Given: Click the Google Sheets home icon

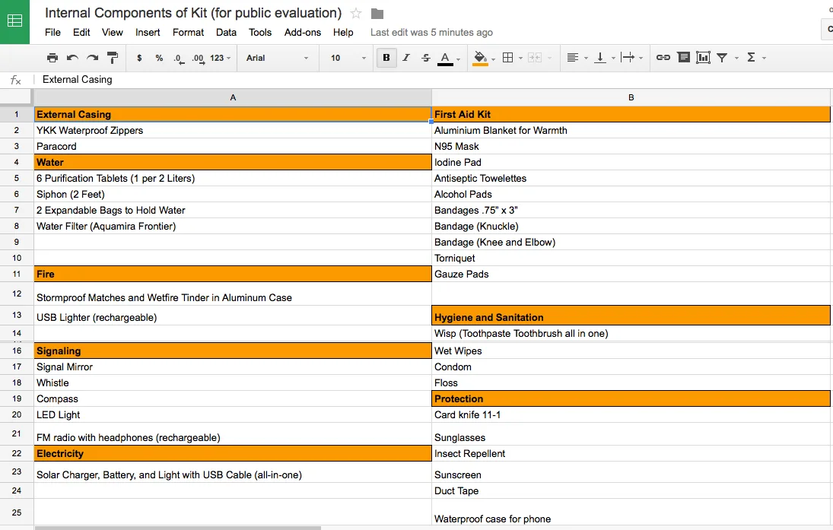Looking at the screenshot, I should tap(14, 21).
